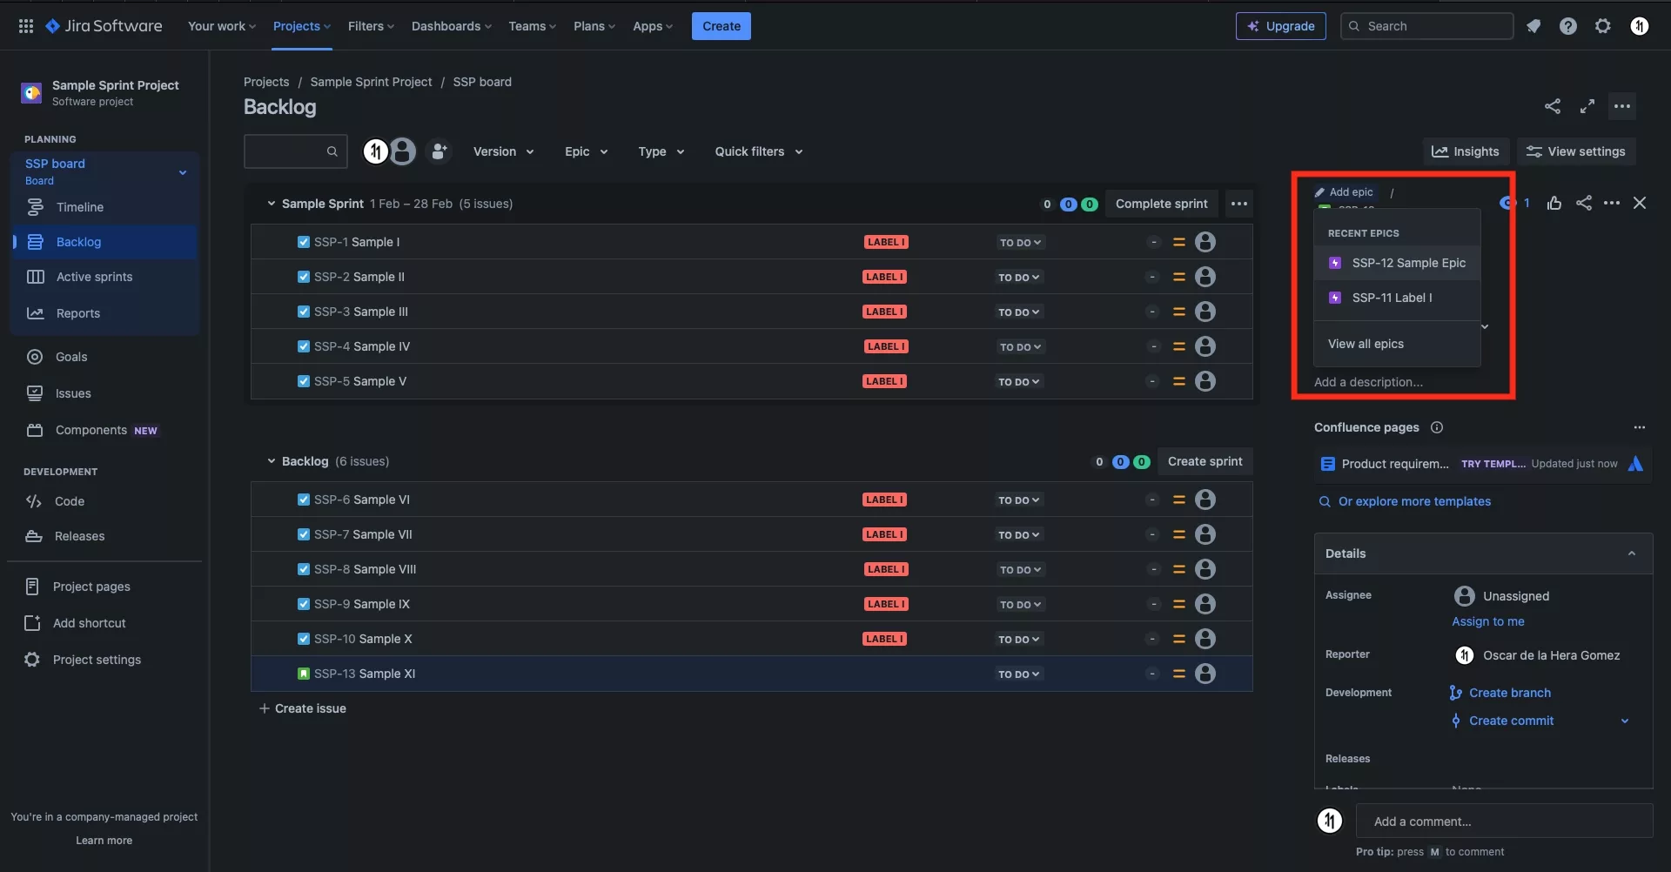Open the help question mark icon
Screen dimensions: 1671x872
click(1568, 26)
